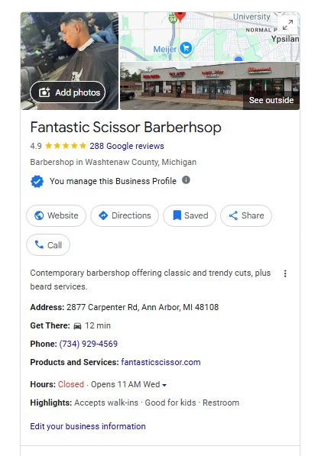318x456 pixels.
Task: Click the blue verified checkmark badge
Action: 37,182
